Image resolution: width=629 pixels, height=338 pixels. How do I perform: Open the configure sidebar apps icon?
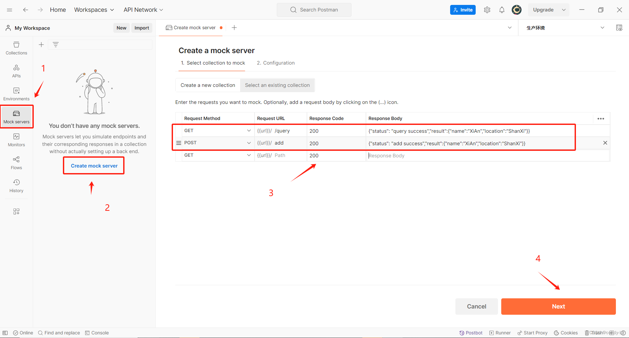coord(16,211)
